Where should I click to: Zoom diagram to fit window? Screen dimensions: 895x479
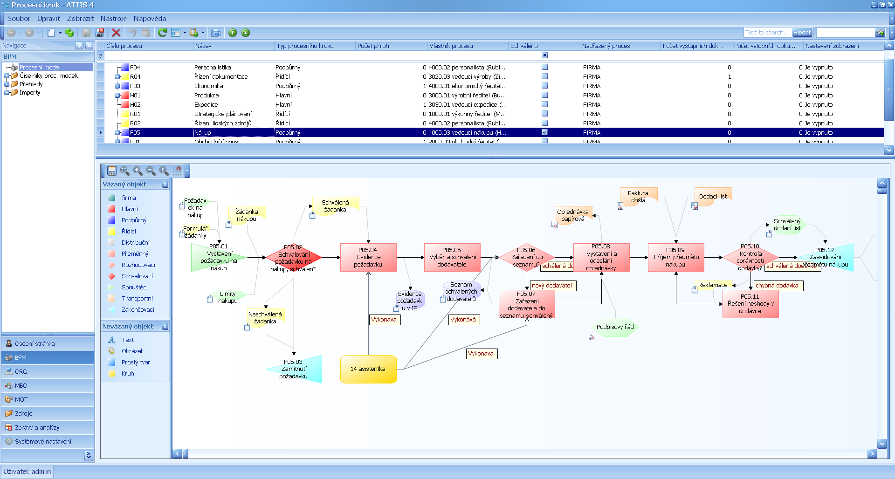[x=124, y=171]
